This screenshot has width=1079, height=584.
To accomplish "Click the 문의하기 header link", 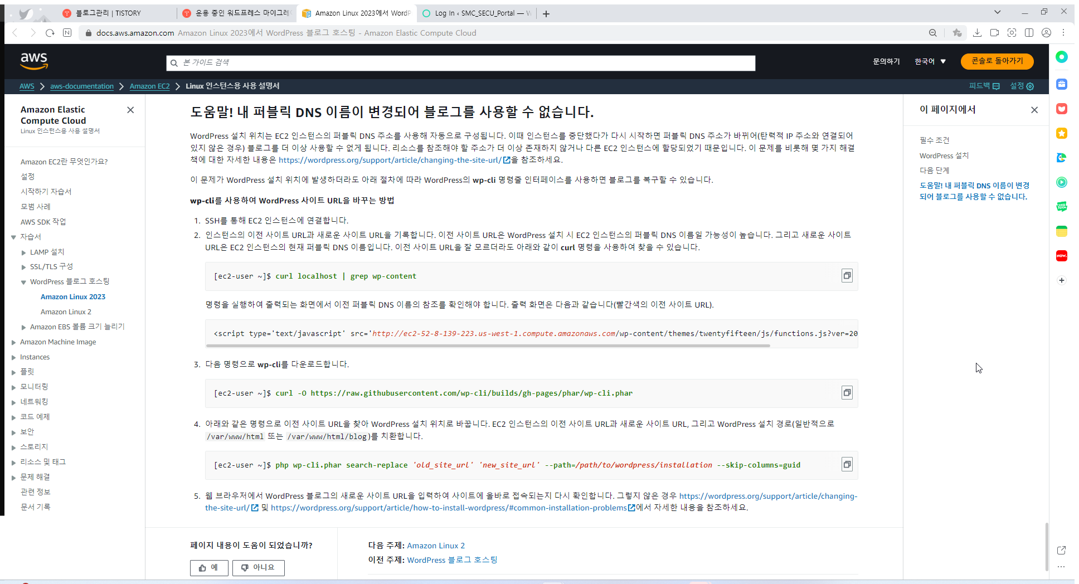I will 886,61.
